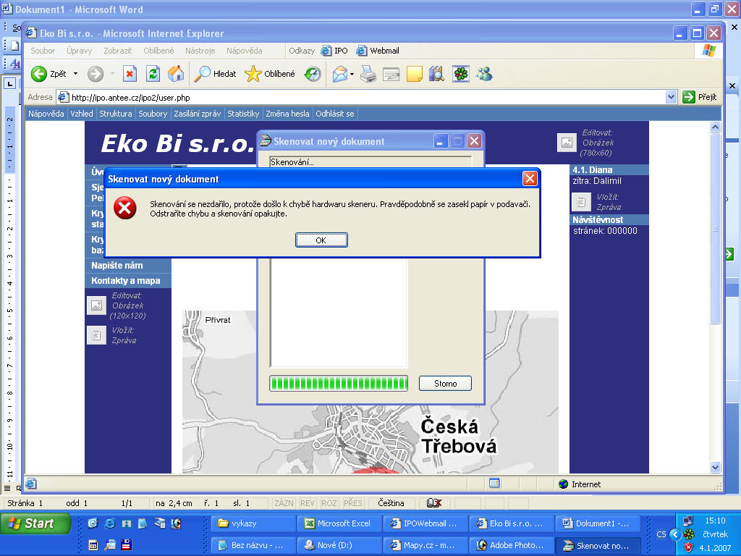
Task: Go to the Home page via house icon
Action: click(x=176, y=74)
